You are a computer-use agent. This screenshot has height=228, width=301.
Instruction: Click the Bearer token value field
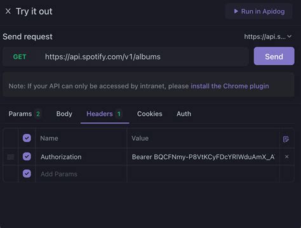click(x=203, y=157)
